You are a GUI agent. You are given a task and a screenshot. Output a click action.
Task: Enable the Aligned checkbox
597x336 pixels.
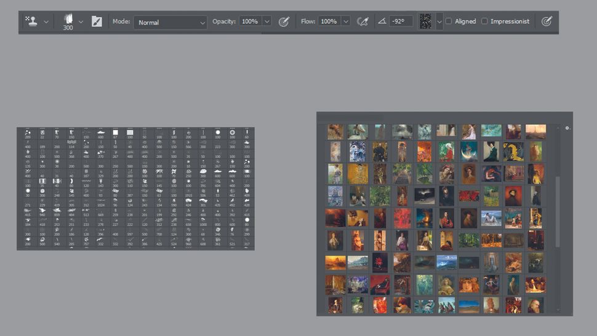click(x=449, y=21)
